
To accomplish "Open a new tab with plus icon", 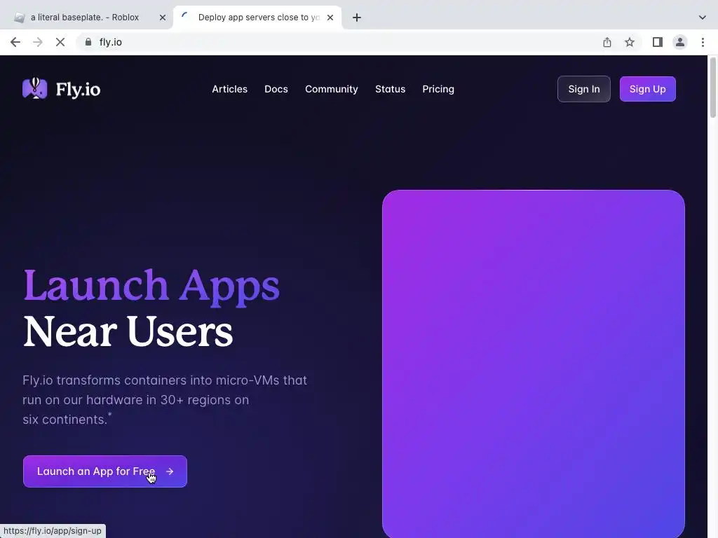I will pos(357,18).
